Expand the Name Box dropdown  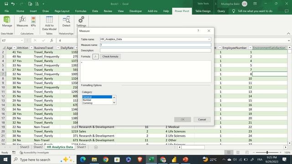tap(22, 41)
